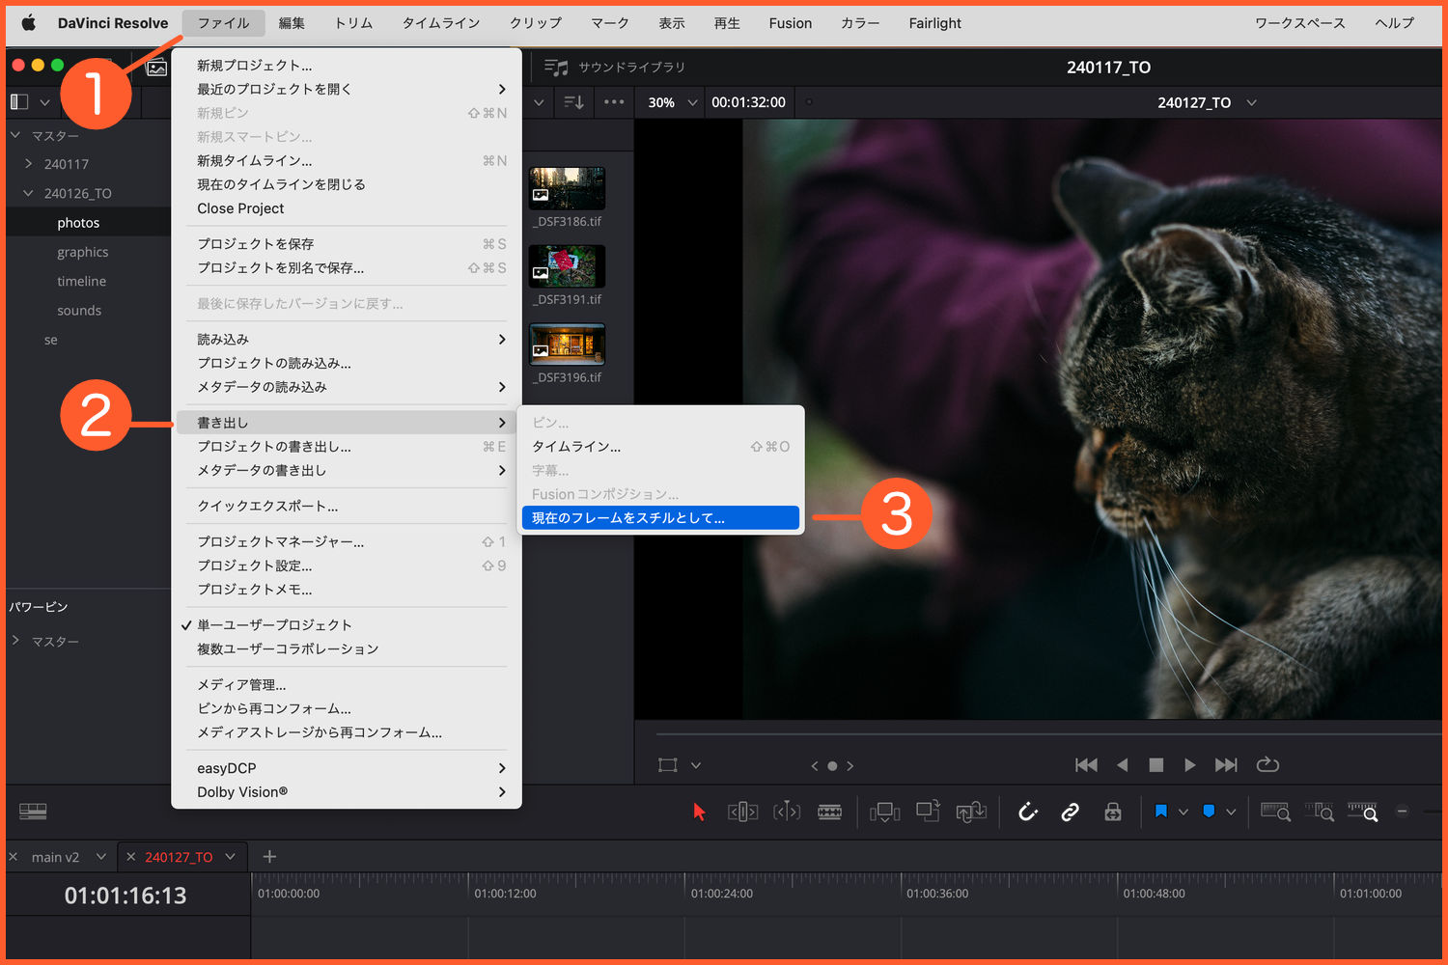Screen dimensions: 1448x965
Task: Choose export current frame as still
Action: (660, 518)
